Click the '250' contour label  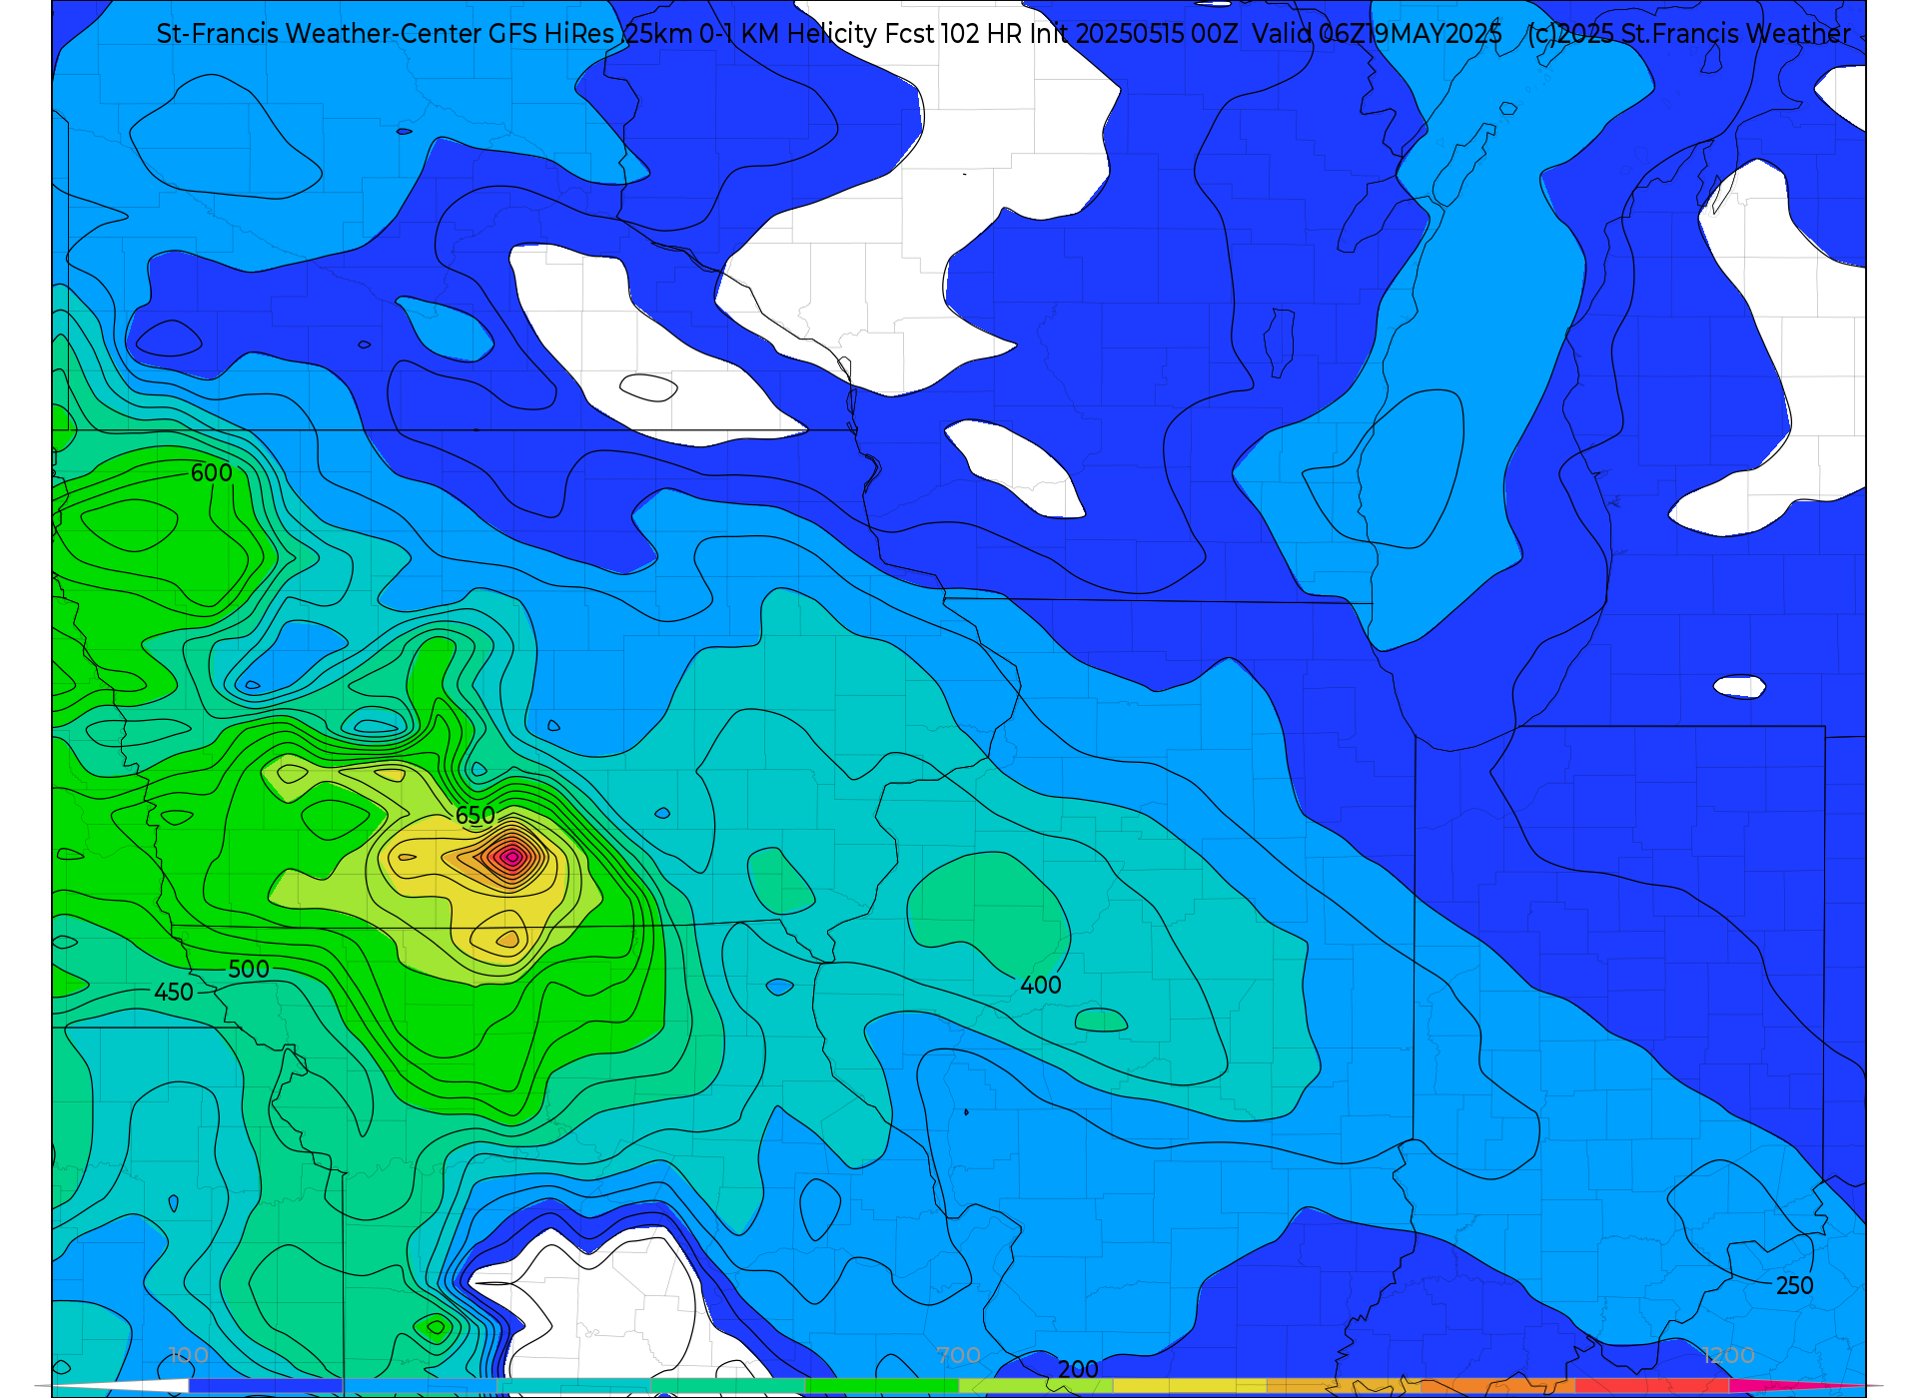point(1795,1285)
